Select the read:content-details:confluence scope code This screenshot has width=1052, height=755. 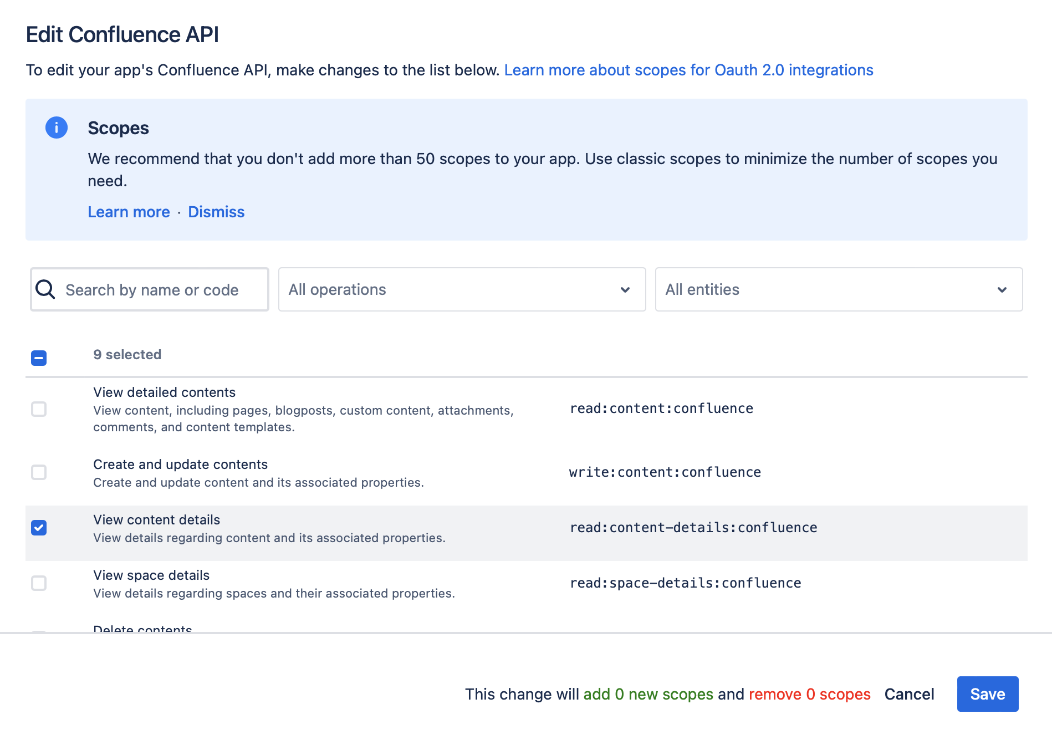(x=693, y=527)
